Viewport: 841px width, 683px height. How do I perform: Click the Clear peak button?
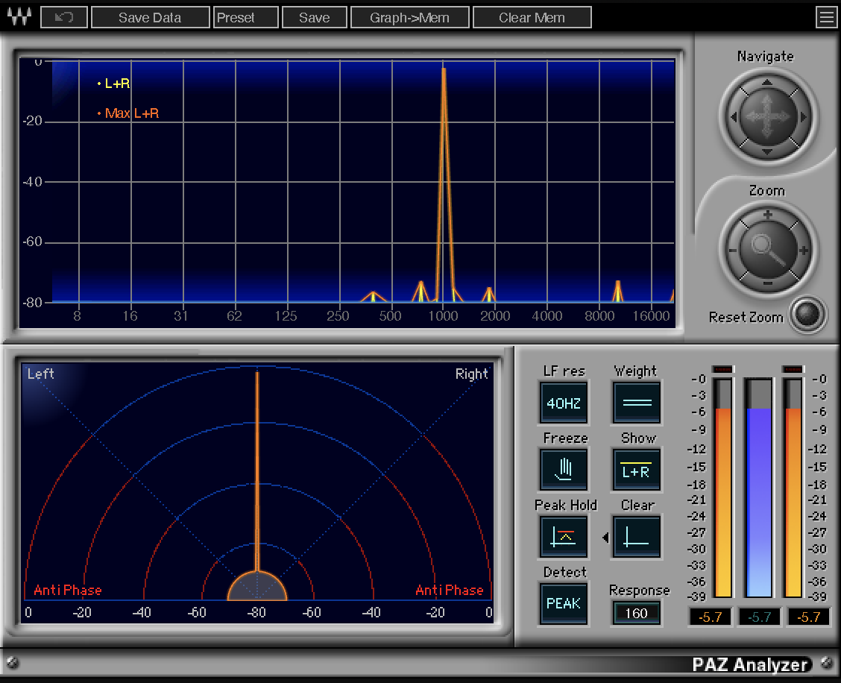[x=637, y=537]
